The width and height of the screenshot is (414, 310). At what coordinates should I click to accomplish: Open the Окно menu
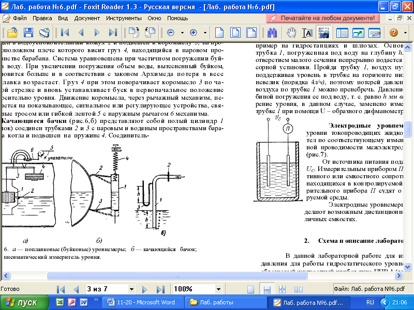click(154, 18)
